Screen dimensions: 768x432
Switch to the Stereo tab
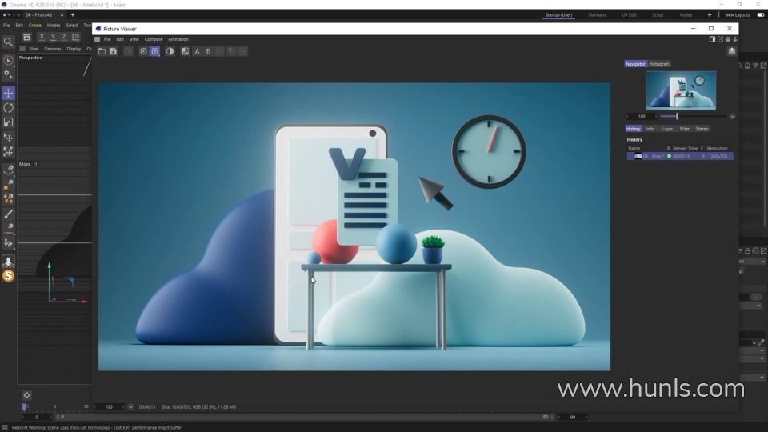pyautogui.click(x=702, y=129)
